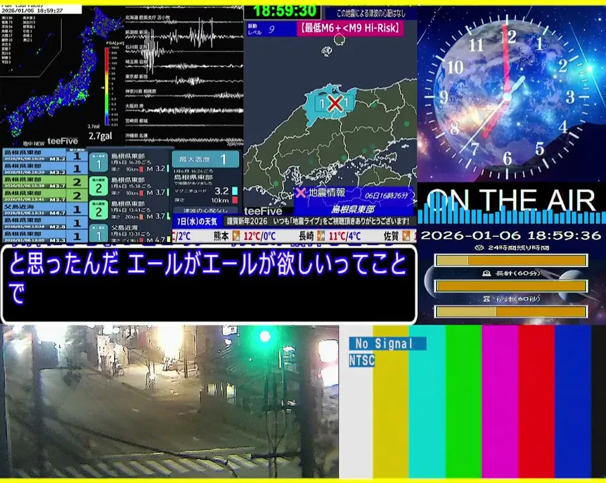This screenshot has width=606, height=483.
Task: Click intensity 2 badge of 15:38ごろ card
Action: click(99, 186)
